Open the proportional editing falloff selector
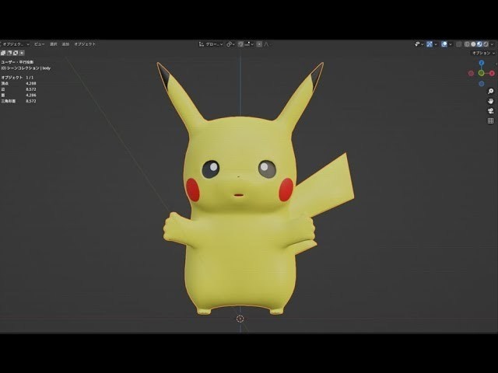This screenshot has height=373, width=498. coord(267,44)
